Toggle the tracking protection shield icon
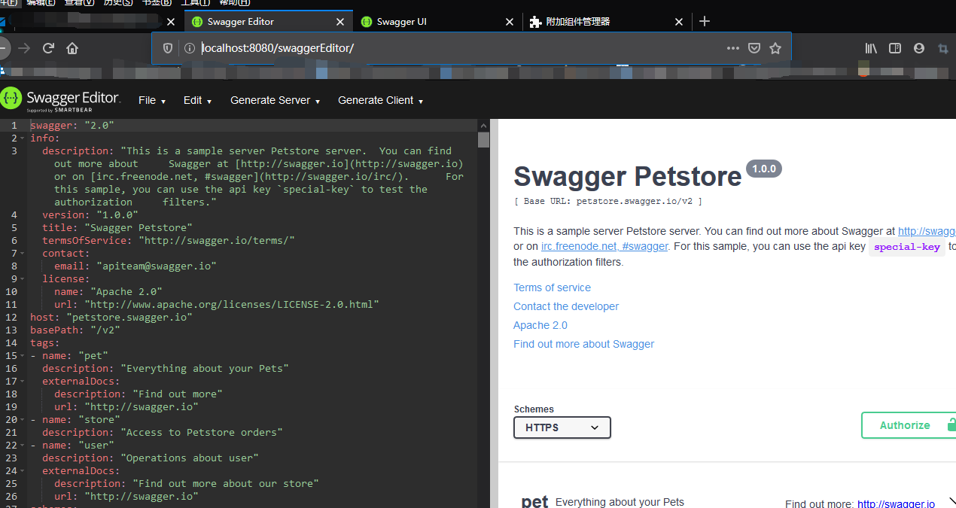This screenshot has height=508, width=956. coord(167,47)
